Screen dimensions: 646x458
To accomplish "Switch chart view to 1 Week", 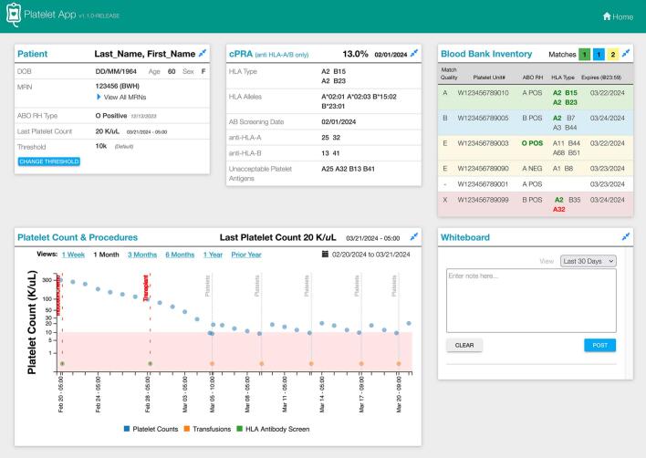I will click(75, 255).
